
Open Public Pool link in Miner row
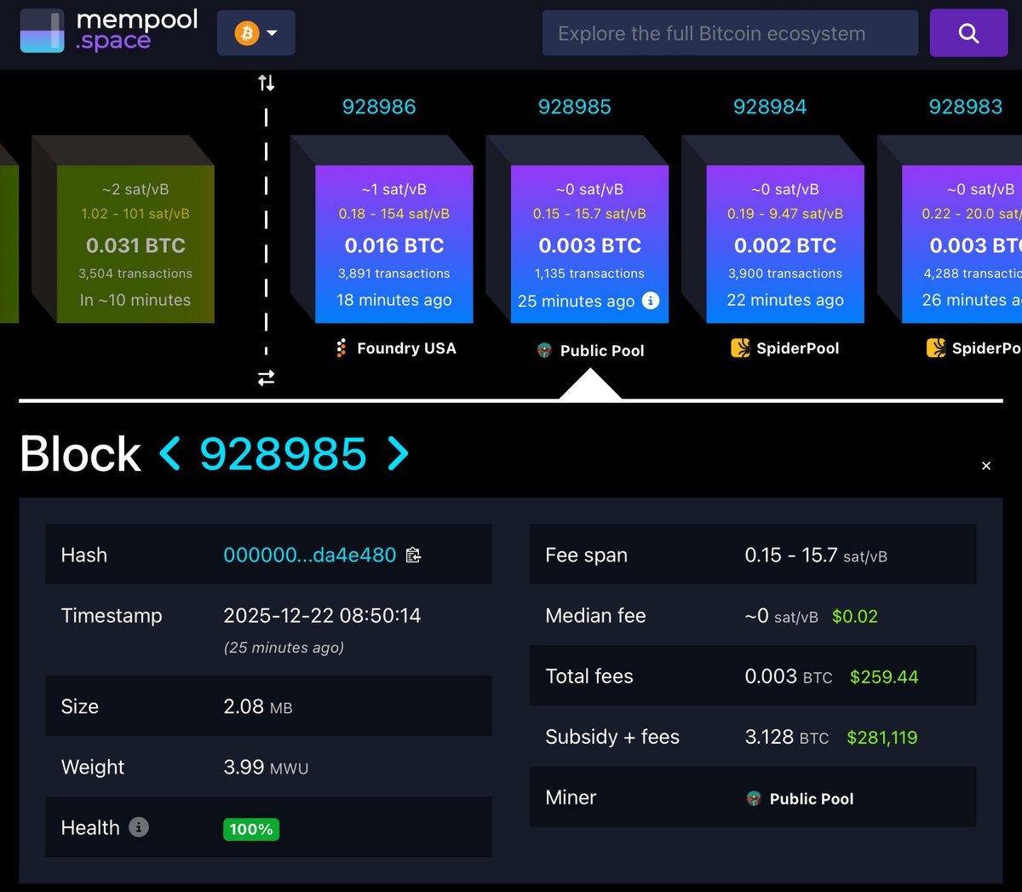click(811, 798)
